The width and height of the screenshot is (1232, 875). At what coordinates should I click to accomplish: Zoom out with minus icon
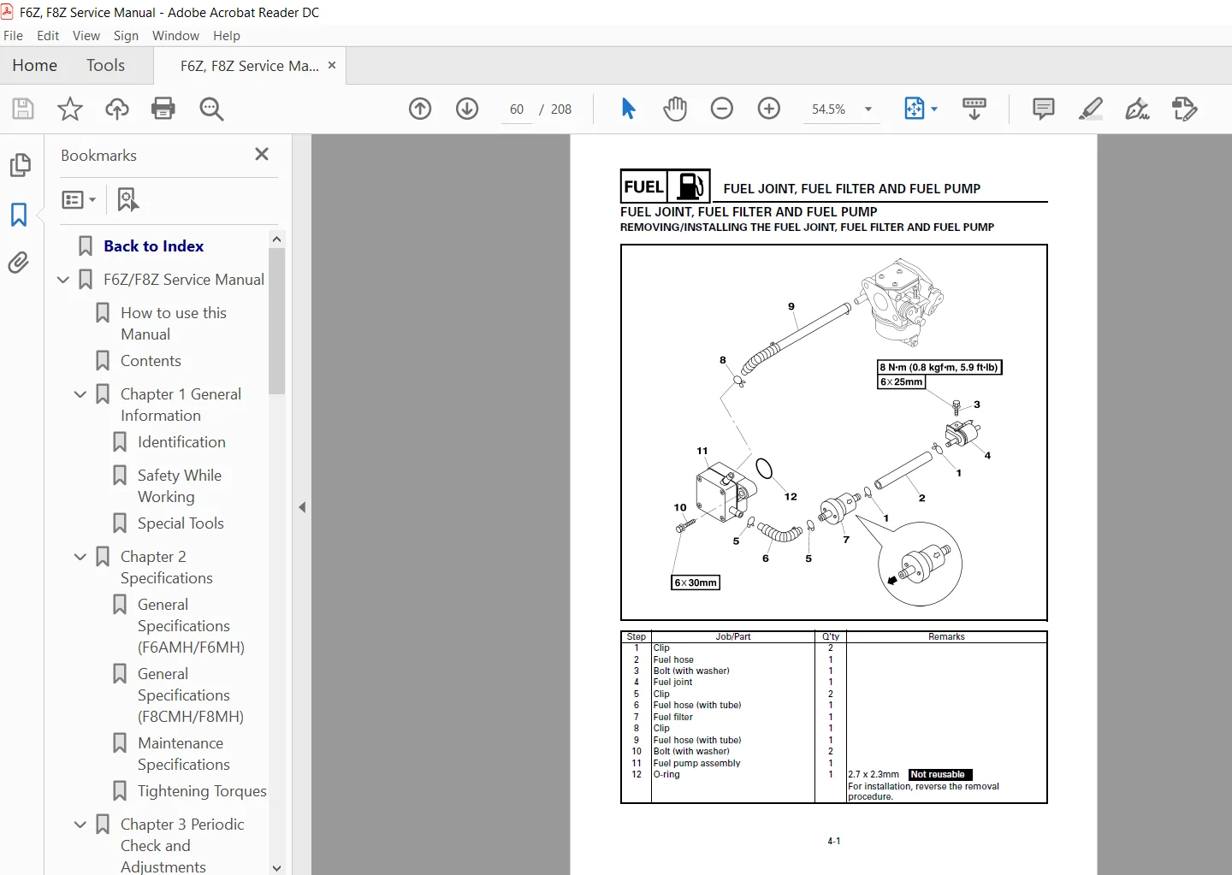pos(722,109)
